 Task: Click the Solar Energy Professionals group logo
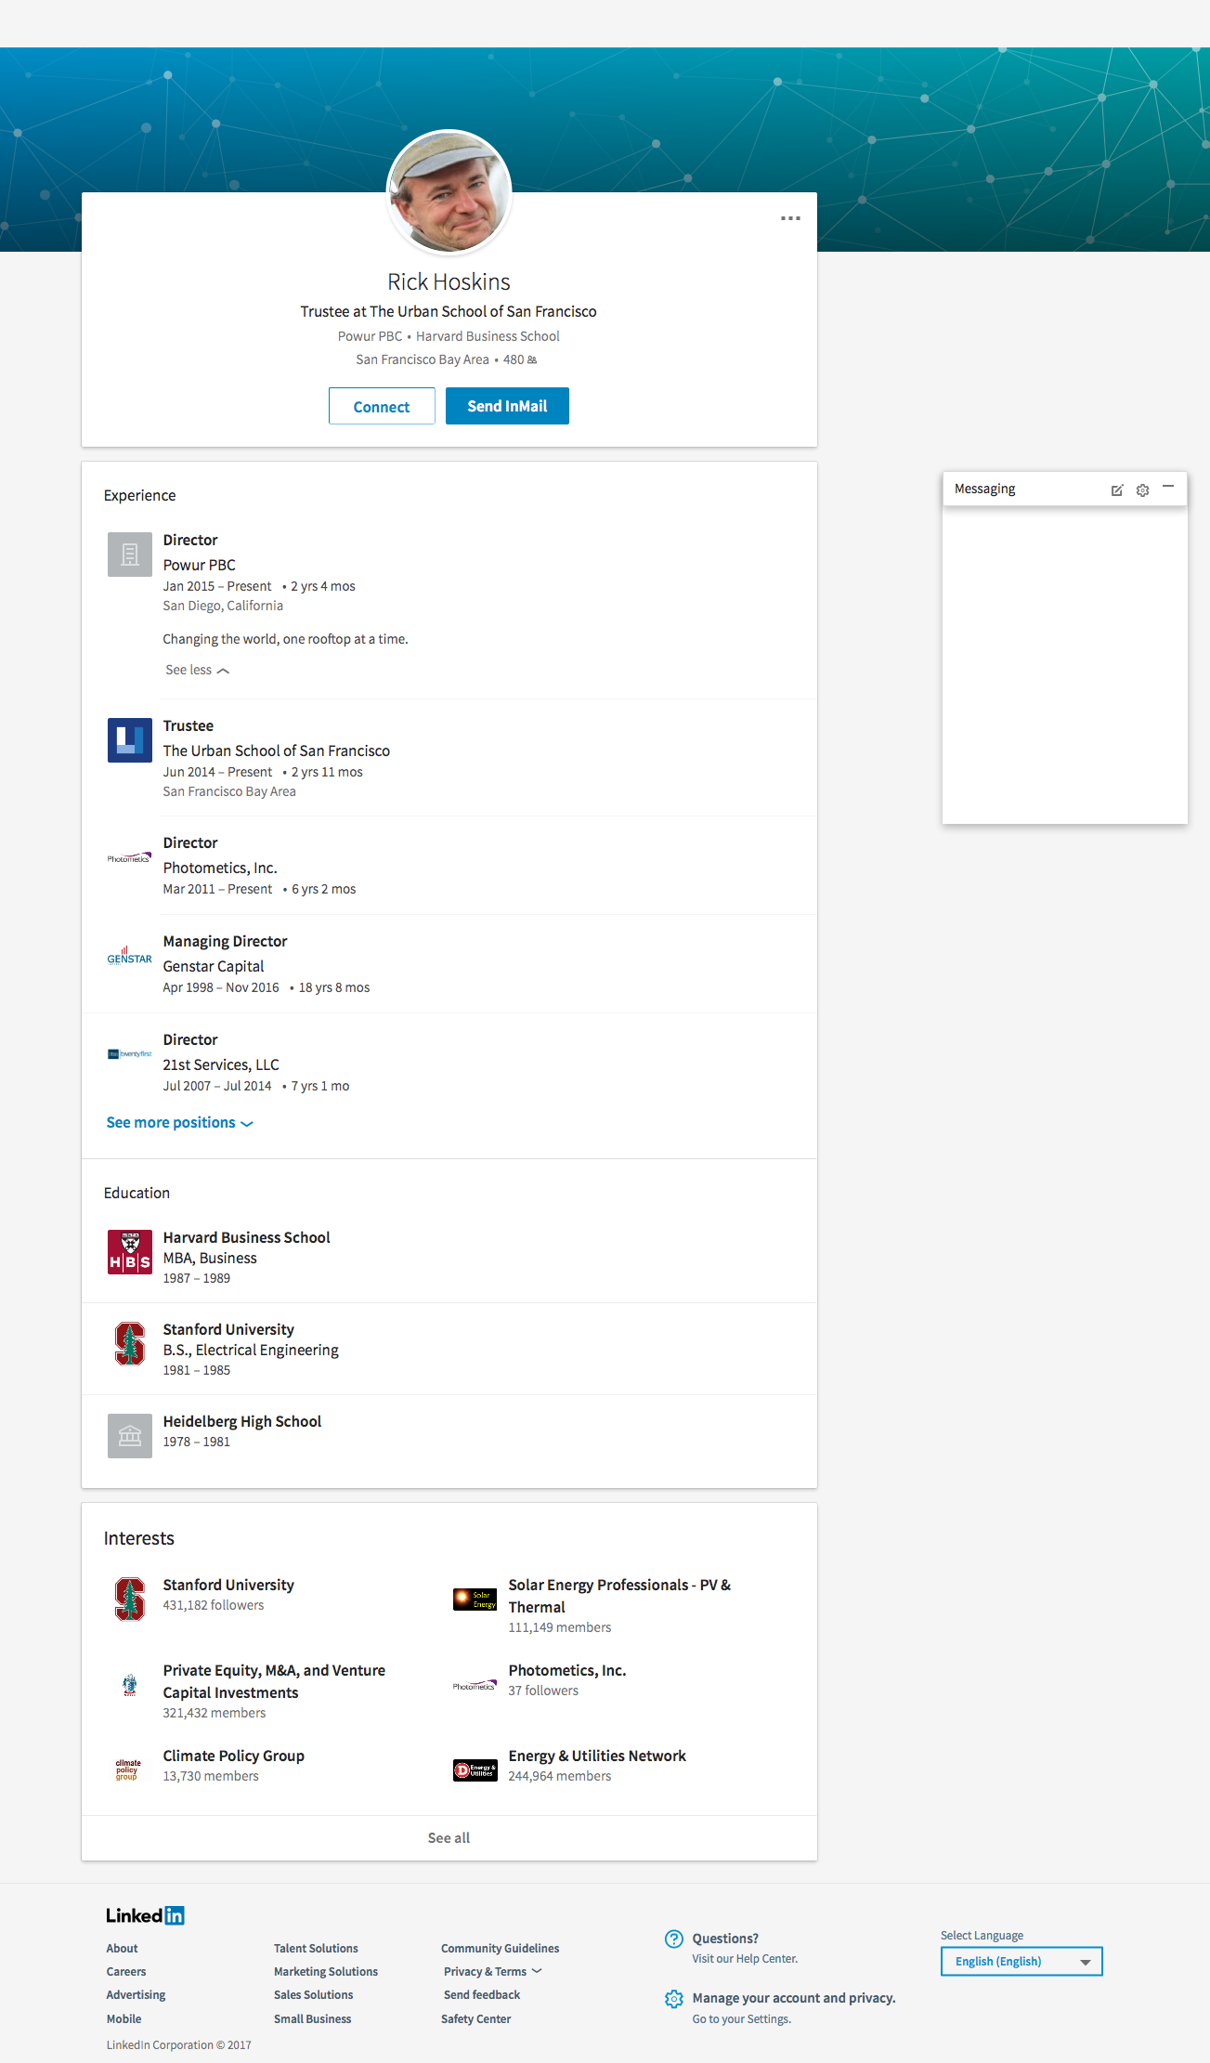475,1599
